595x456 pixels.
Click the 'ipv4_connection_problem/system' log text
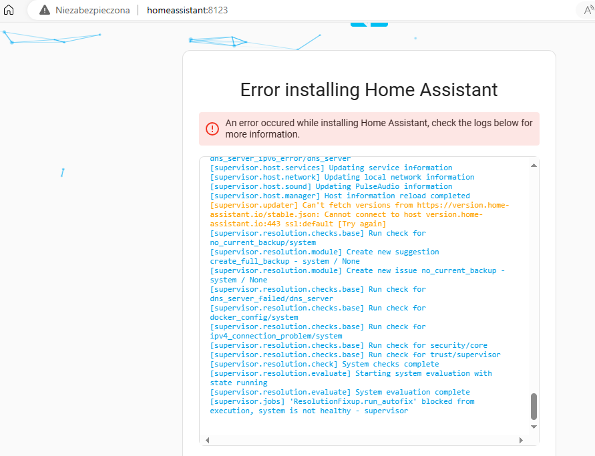[x=276, y=336]
